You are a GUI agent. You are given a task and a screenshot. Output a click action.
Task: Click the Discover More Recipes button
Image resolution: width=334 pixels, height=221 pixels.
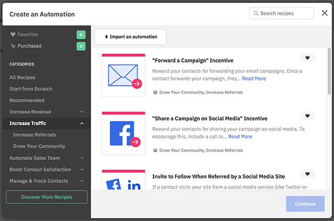tap(46, 197)
